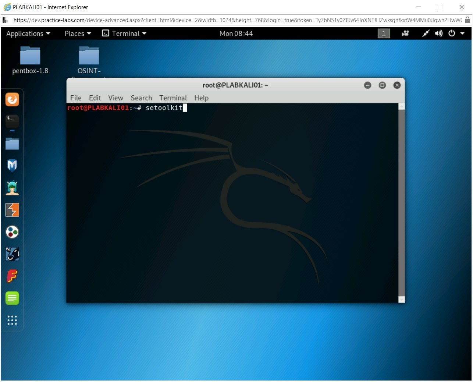Launch the Metasploit Framework dock icon
Screen dimensions: 473x382
[12, 166]
